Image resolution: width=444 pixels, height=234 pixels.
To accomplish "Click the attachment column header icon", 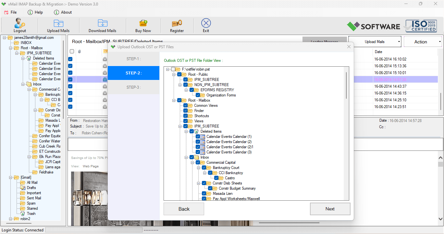I will click(x=79, y=51).
